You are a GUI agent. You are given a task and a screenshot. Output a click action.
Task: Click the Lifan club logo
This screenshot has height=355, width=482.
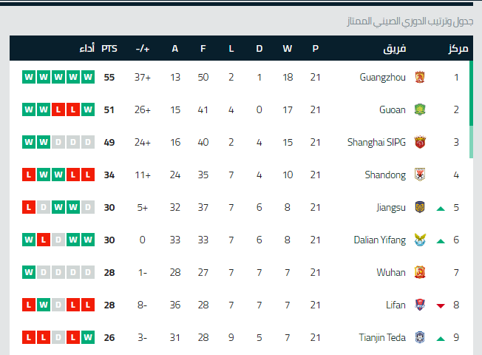tap(419, 305)
